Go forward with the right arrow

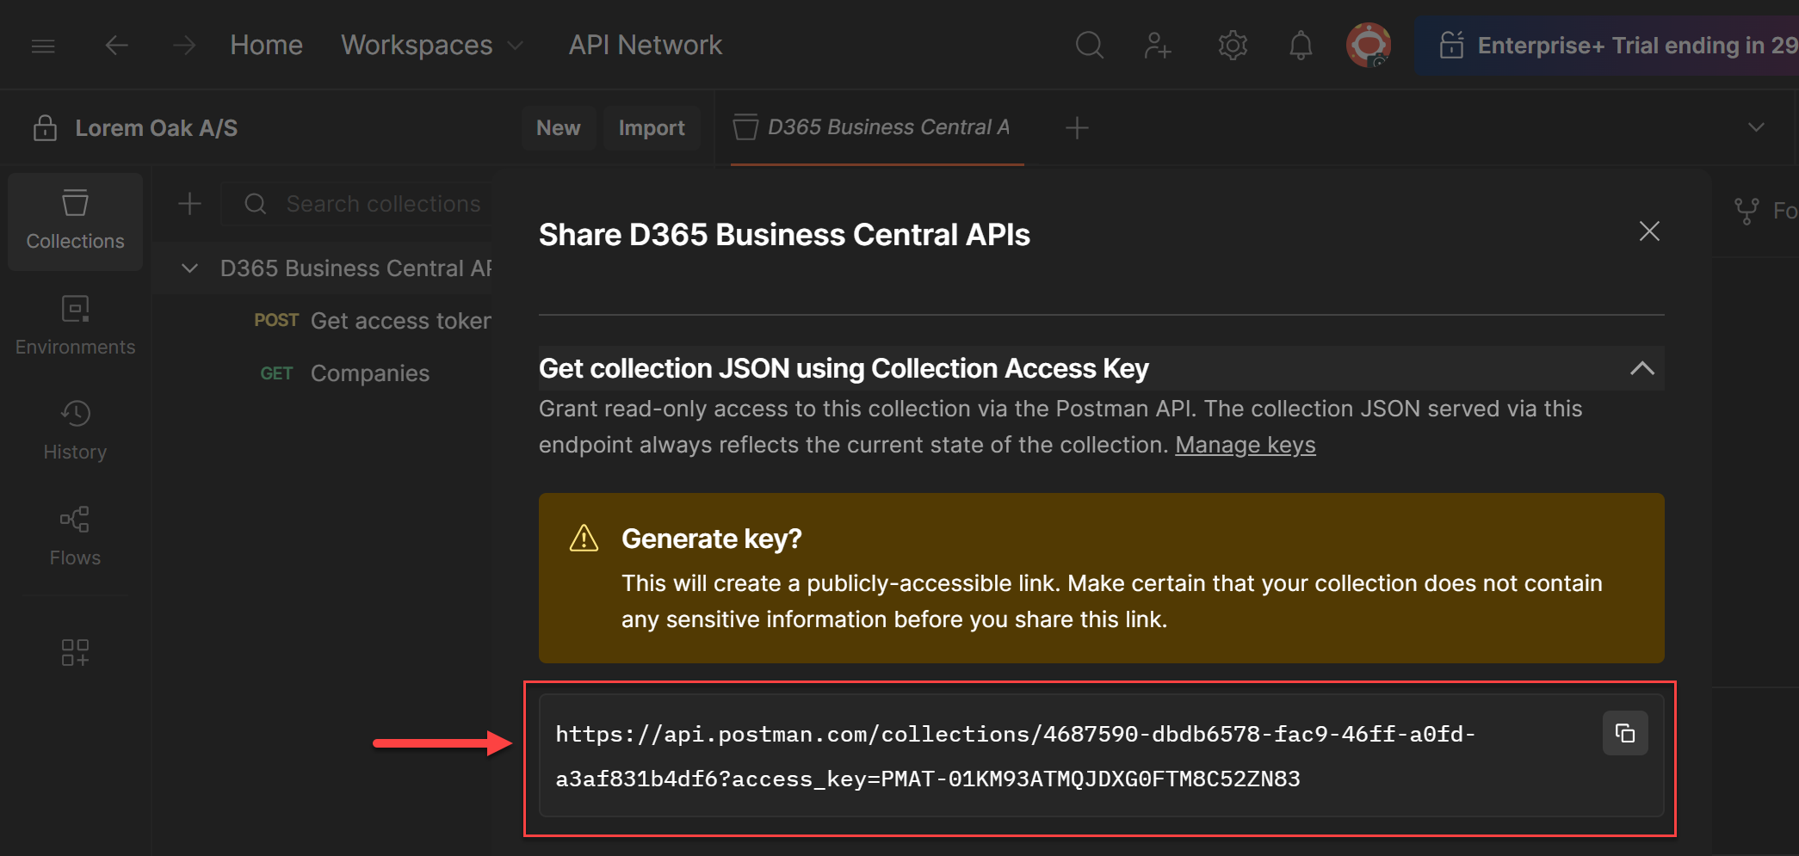pos(183,45)
